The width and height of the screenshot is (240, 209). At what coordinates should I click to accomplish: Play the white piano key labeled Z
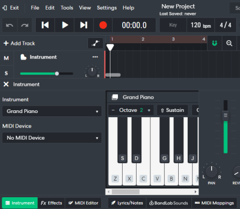pyautogui.click(x=115, y=179)
